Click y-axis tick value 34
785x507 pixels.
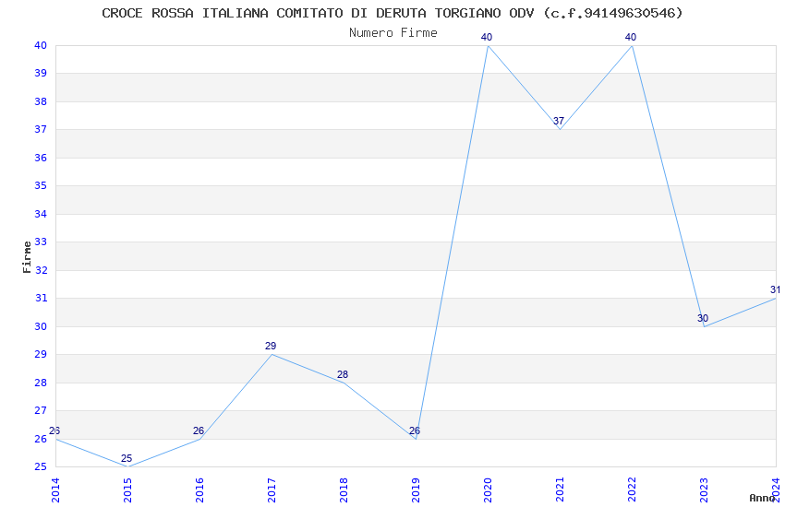(x=41, y=214)
